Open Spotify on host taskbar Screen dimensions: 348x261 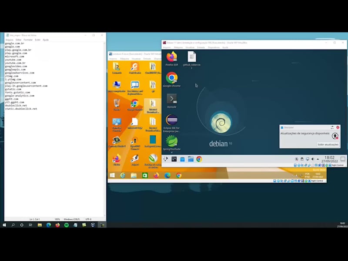point(67,225)
